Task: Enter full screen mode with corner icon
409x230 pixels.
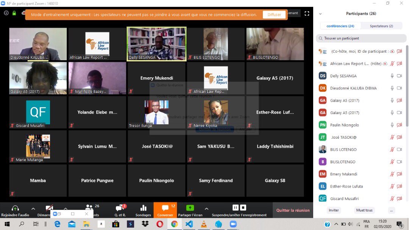Action: pos(307,13)
